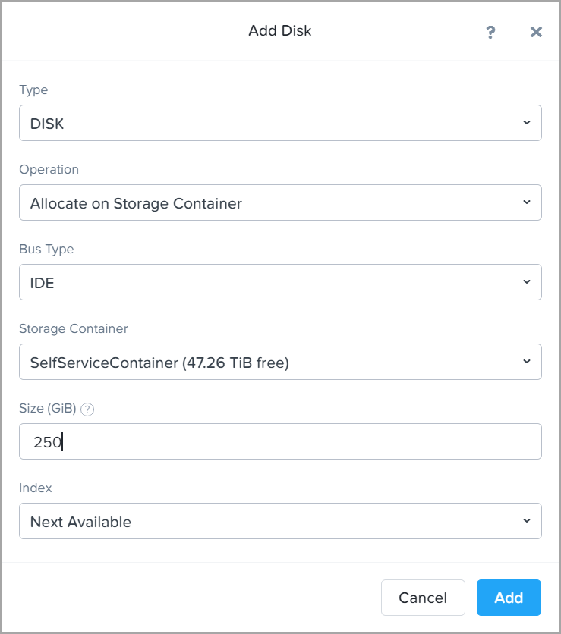This screenshot has height=634, width=561.
Task: Click the Bus Type field label
Action: click(x=46, y=249)
